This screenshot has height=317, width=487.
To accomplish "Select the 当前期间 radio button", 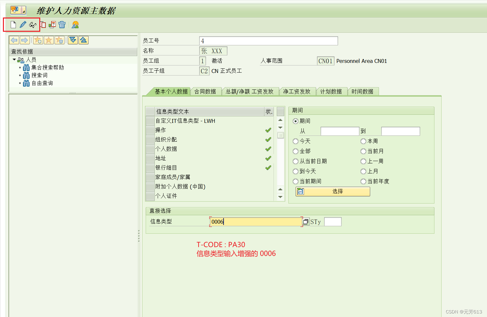I will click(296, 182).
